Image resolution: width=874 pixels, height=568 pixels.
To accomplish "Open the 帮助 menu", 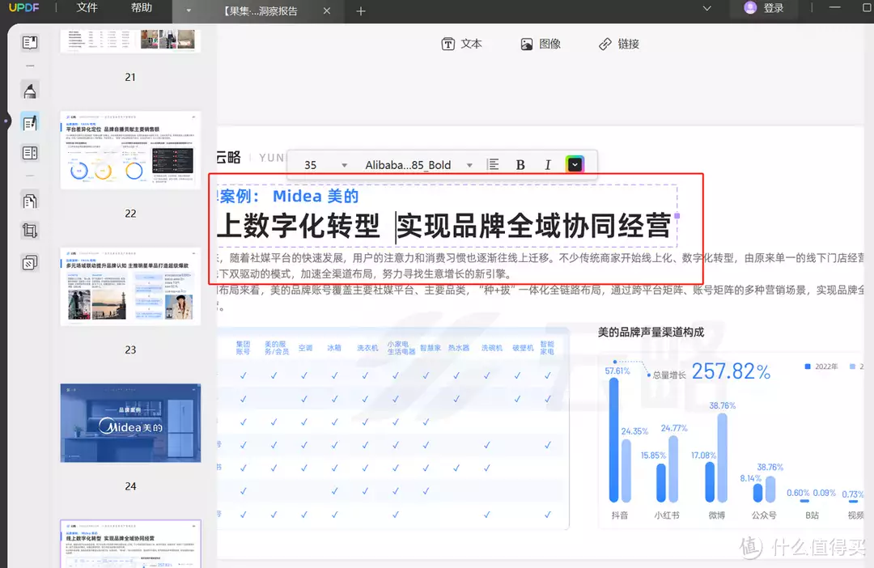I will pyautogui.click(x=141, y=8).
